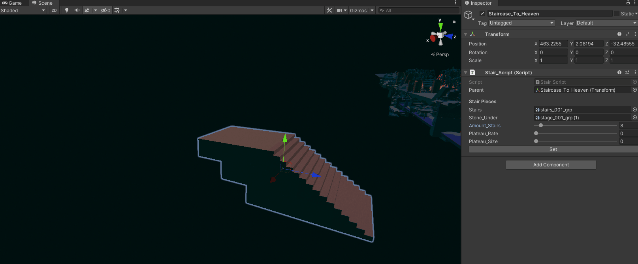This screenshot has height=264, width=638.
Task: Adjust the Amount_Stairs slider handle
Action: click(541, 125)
